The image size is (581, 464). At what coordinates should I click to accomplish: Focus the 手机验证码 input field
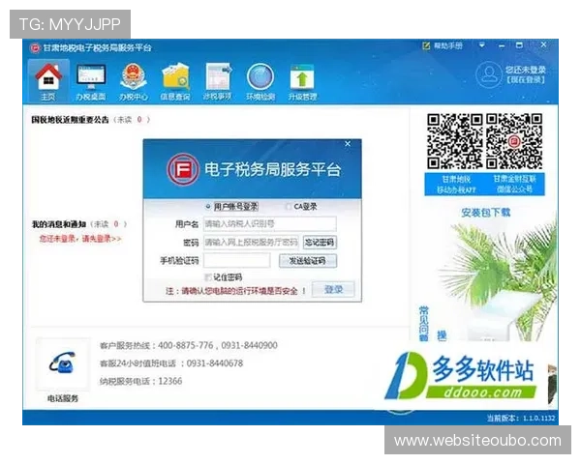(x=236, y=261)
